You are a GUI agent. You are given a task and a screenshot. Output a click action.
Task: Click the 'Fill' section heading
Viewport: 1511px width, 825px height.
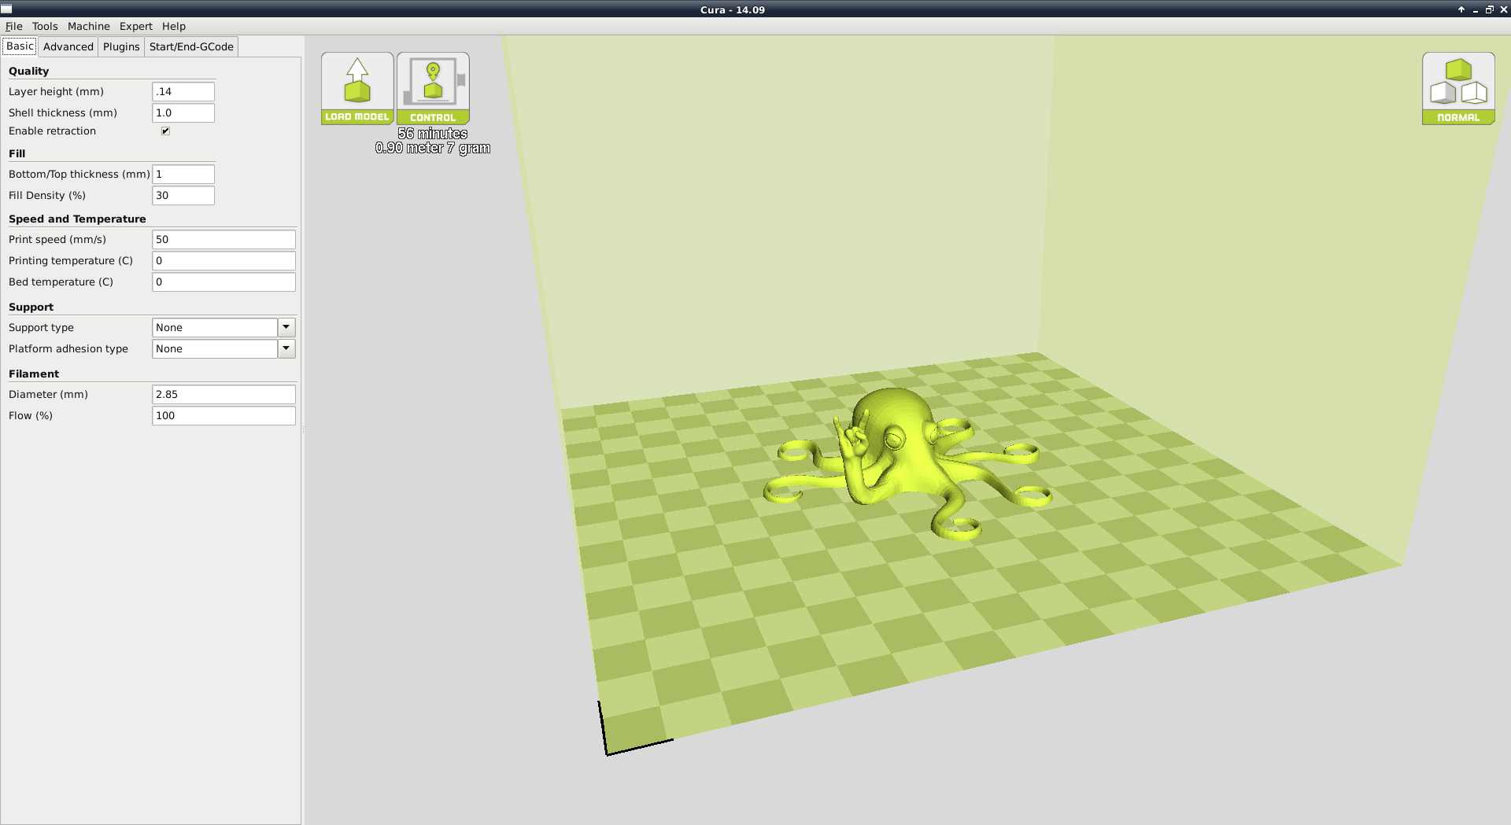point(17,153)
